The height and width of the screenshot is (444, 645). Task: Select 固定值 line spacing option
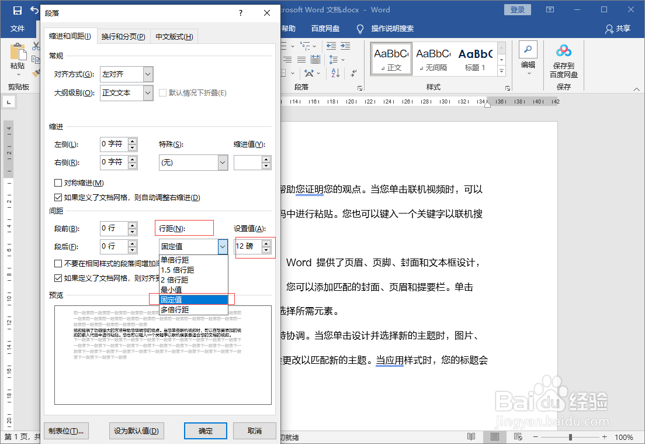coord(193,300)
